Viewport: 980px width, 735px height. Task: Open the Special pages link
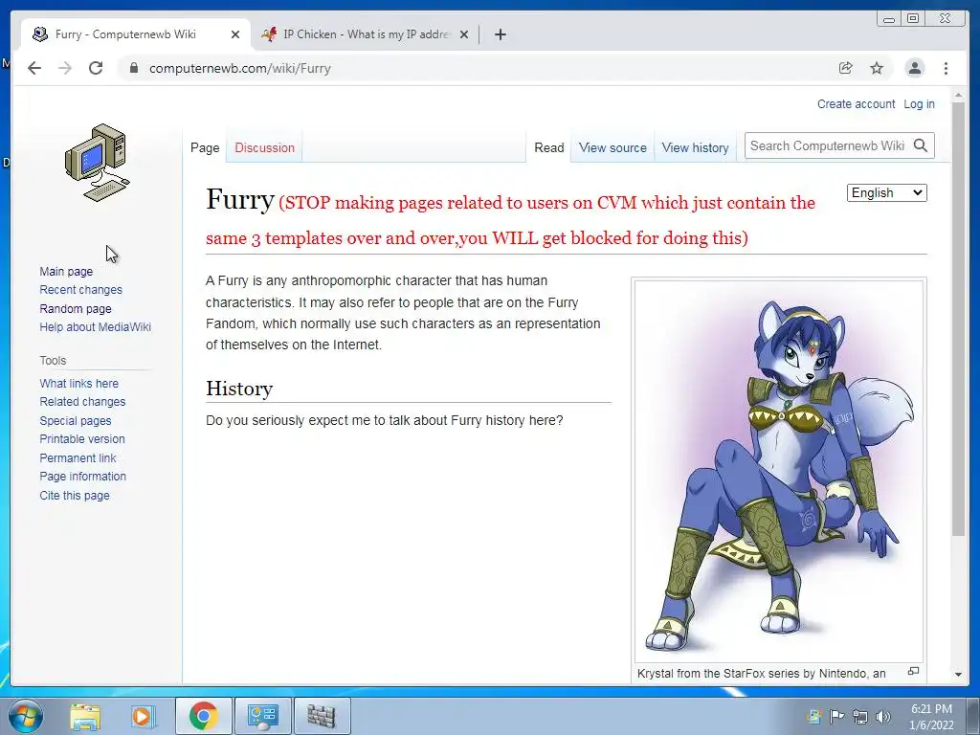pos(75,421)
